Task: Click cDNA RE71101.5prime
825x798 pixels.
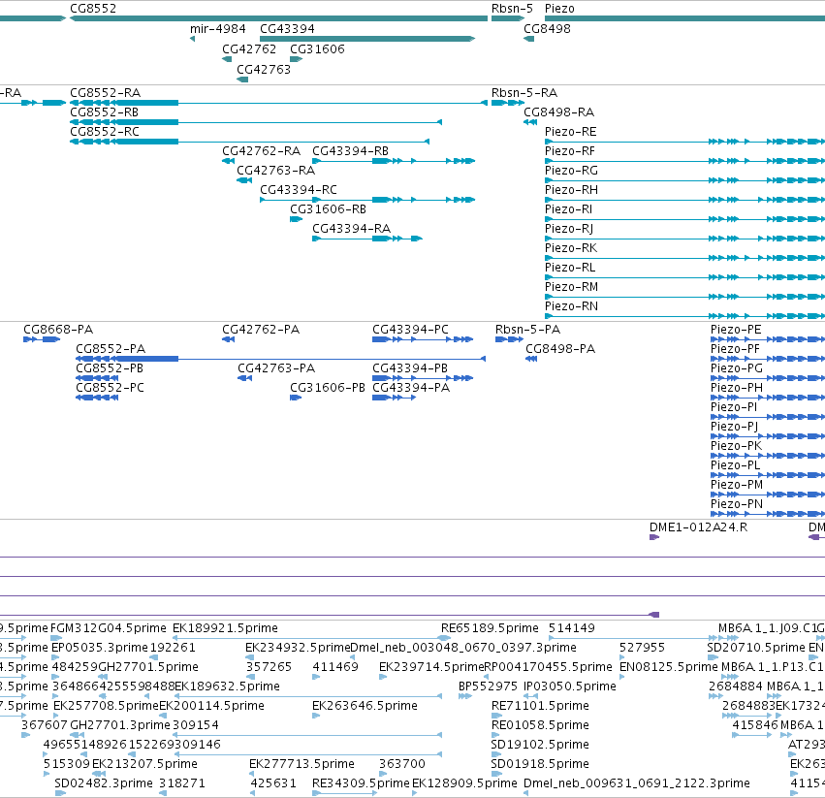Action: pos(540,706)
